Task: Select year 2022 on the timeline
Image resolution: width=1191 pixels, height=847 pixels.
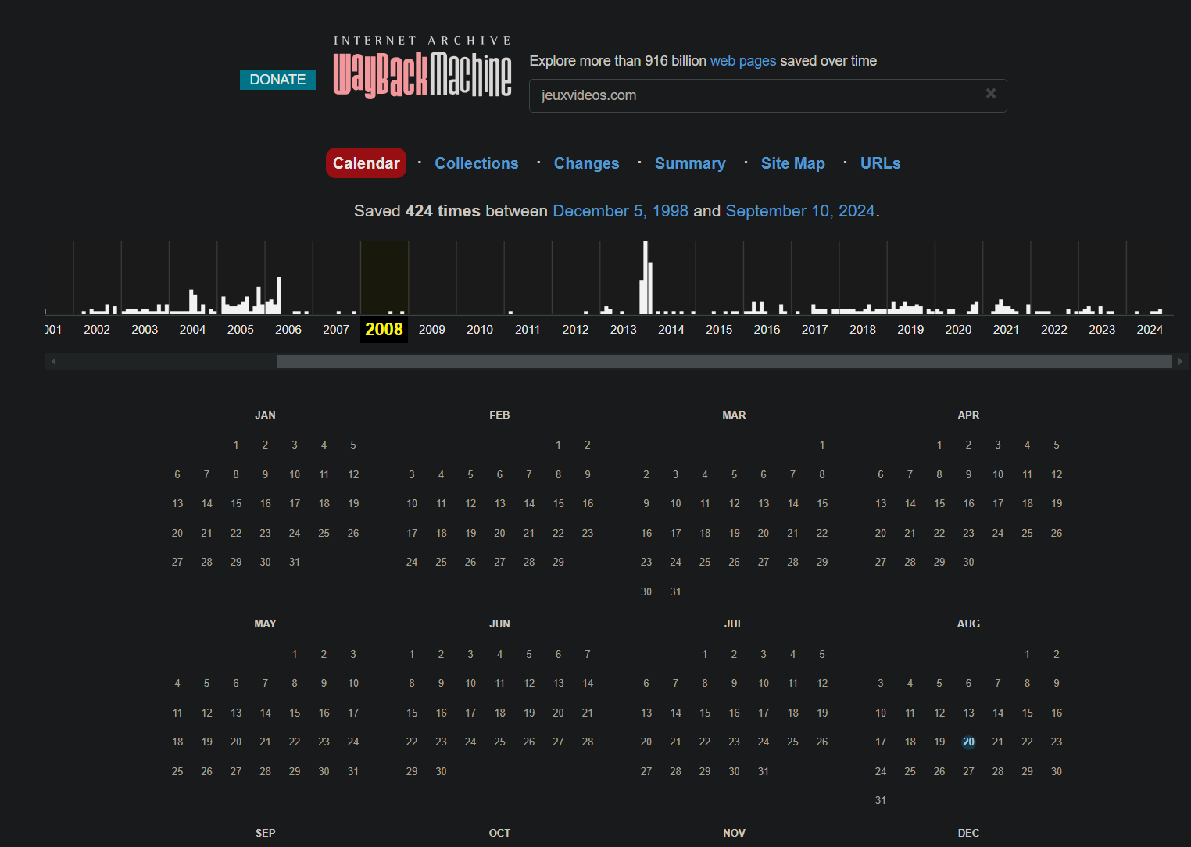Action: [1054, 330]
